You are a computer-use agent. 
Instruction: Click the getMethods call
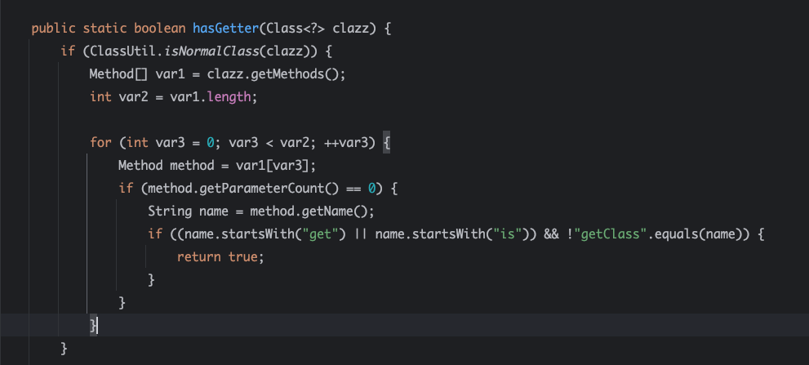point(312,74)
